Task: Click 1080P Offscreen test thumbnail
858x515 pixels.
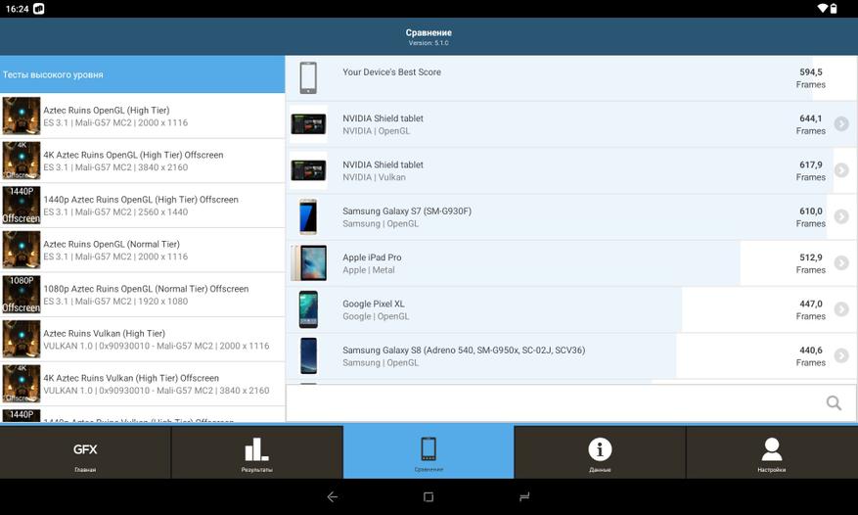Action: pos(22,295)
